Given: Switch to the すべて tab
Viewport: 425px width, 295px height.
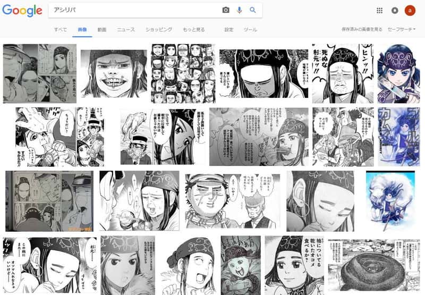Looking at the screenshot, I should pos(60,30).
